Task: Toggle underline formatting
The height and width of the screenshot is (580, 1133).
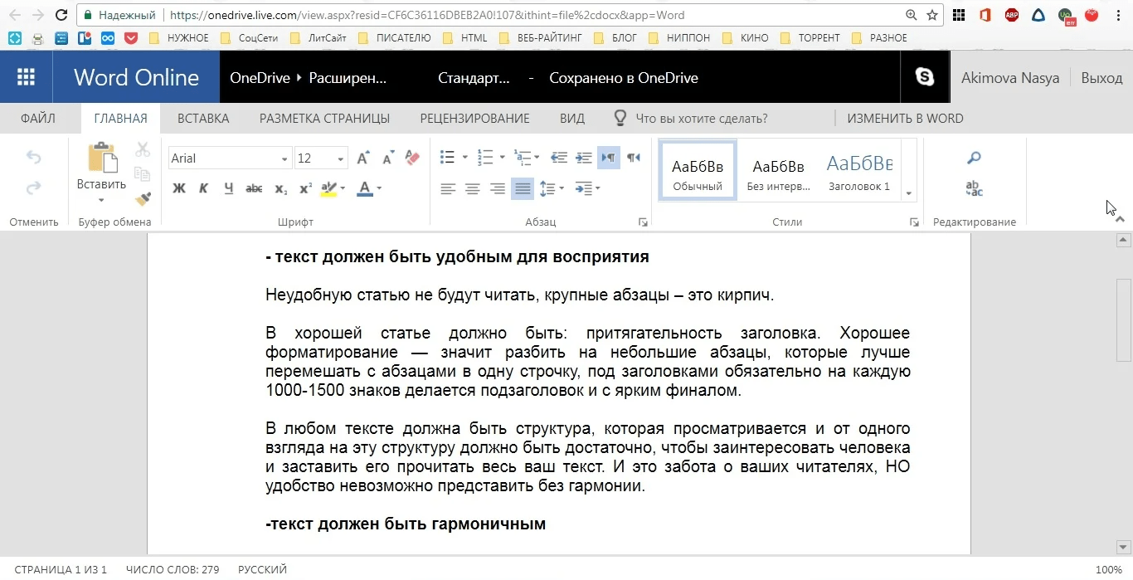Action: (x=230, y=188)
